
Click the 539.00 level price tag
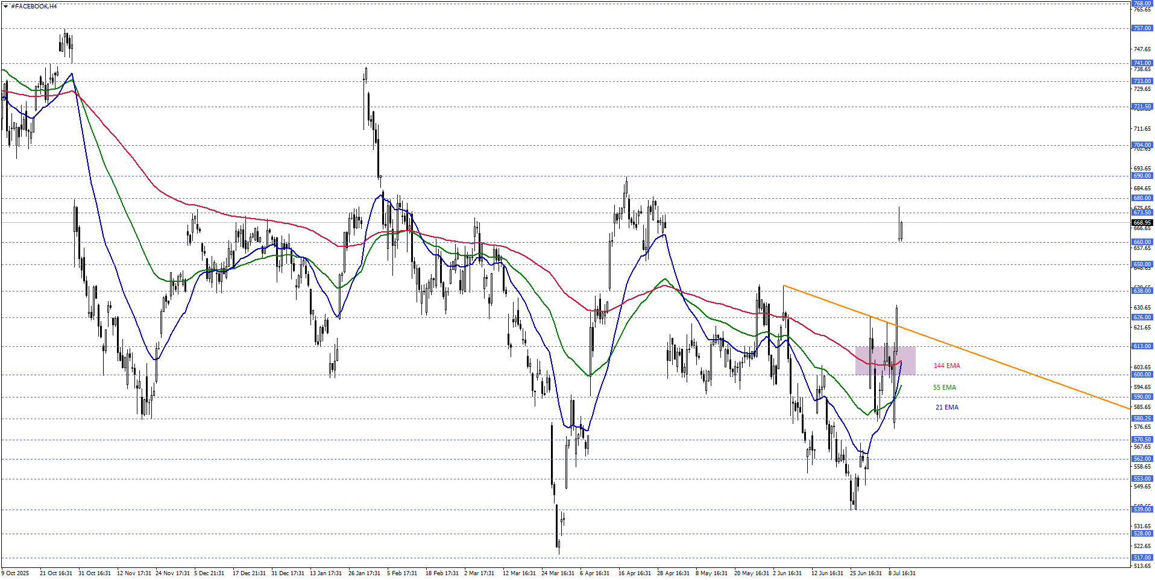pos(1142,510)
